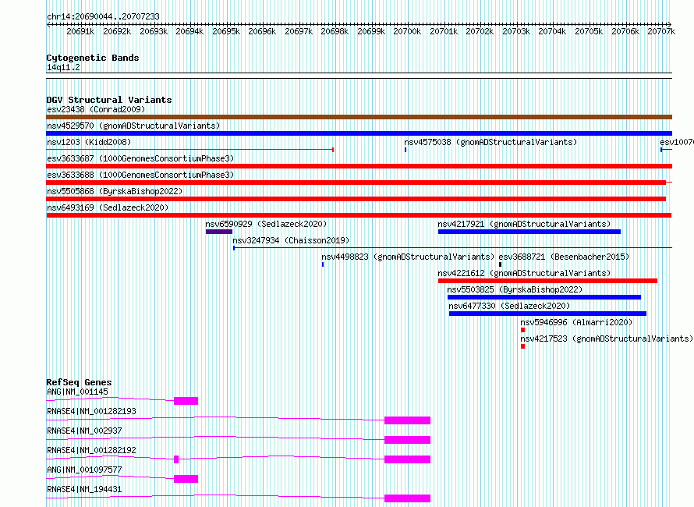Click the small first exon of RNASE4|NM_001282192
The width and height of the screenshot is (694, 507).
(x=176, y=459)
